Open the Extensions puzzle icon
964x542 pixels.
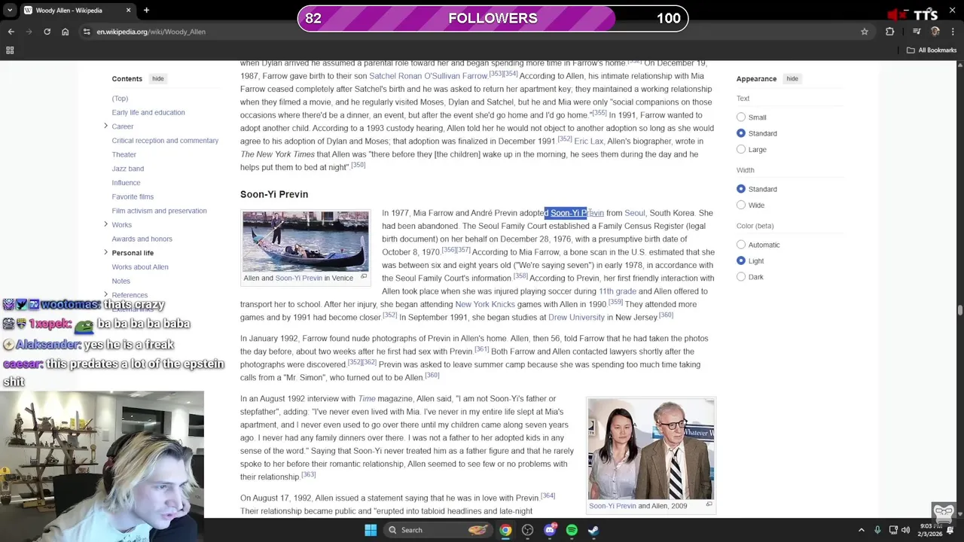coord(890,32)
